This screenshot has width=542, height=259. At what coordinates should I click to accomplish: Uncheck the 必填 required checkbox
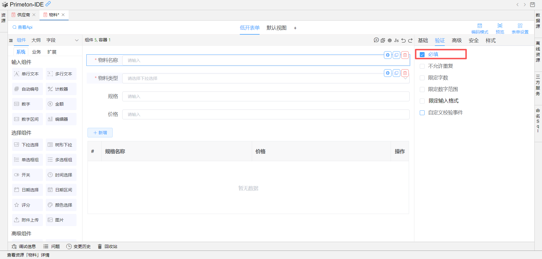[422, 54]
